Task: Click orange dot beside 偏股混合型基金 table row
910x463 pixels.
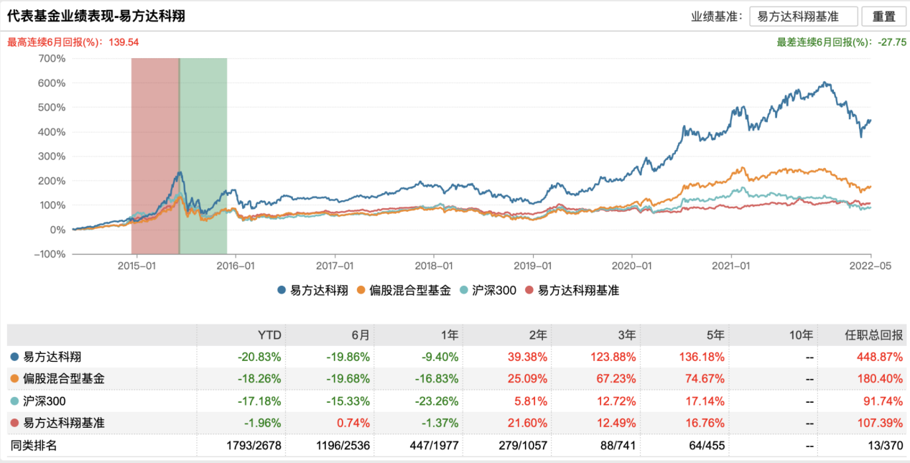Action: click(14, 379)
